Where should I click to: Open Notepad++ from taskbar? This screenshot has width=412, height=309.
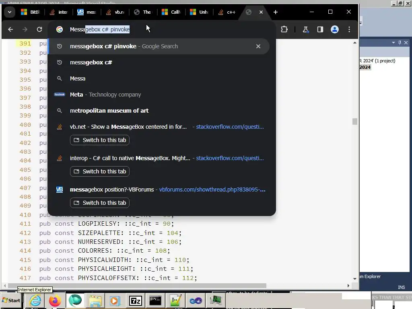(175, 301)
